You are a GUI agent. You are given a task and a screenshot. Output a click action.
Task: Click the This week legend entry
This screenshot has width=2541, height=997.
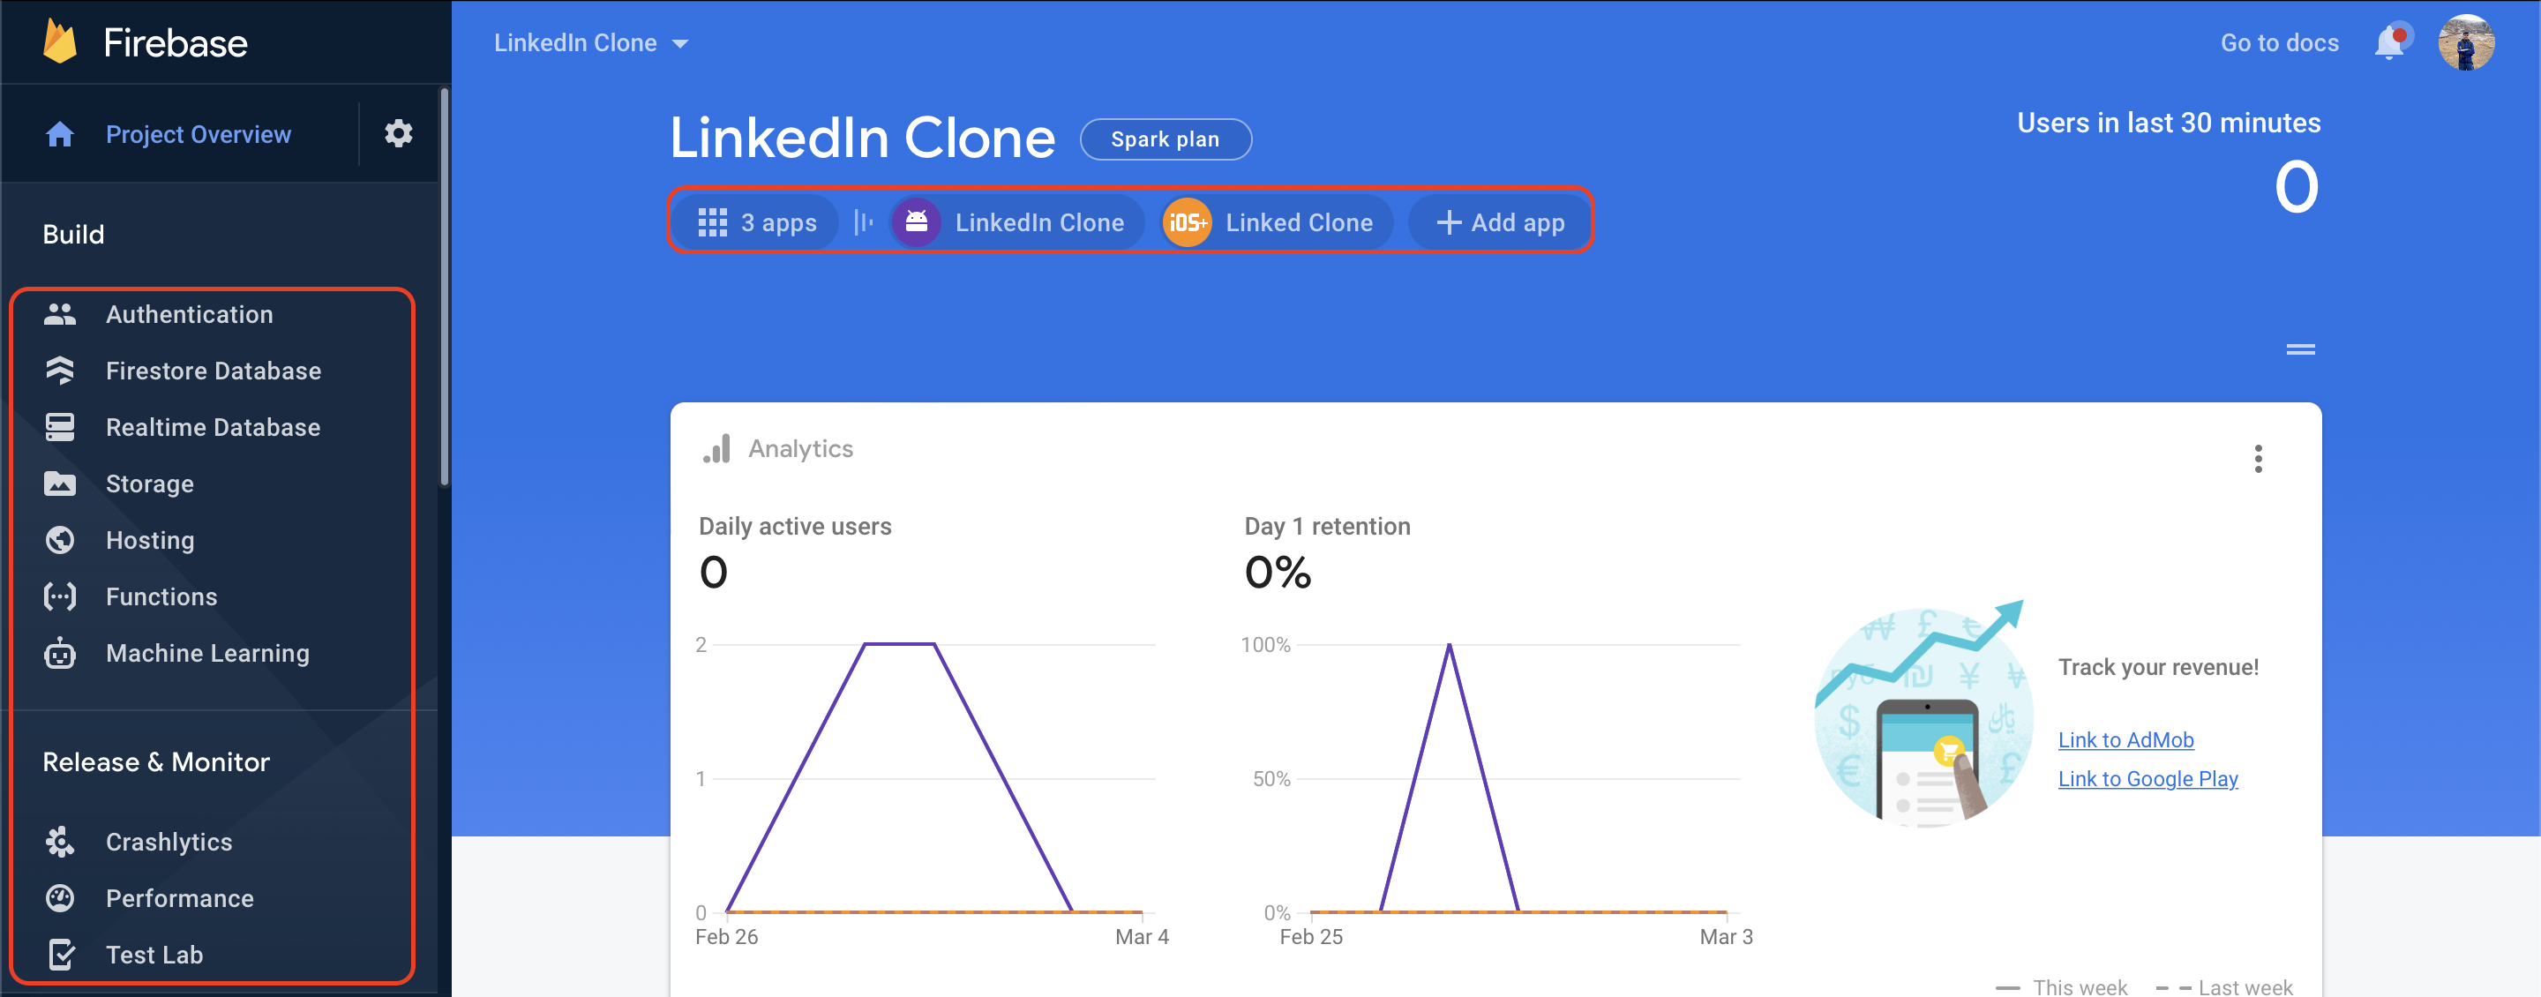(2061, 986)
